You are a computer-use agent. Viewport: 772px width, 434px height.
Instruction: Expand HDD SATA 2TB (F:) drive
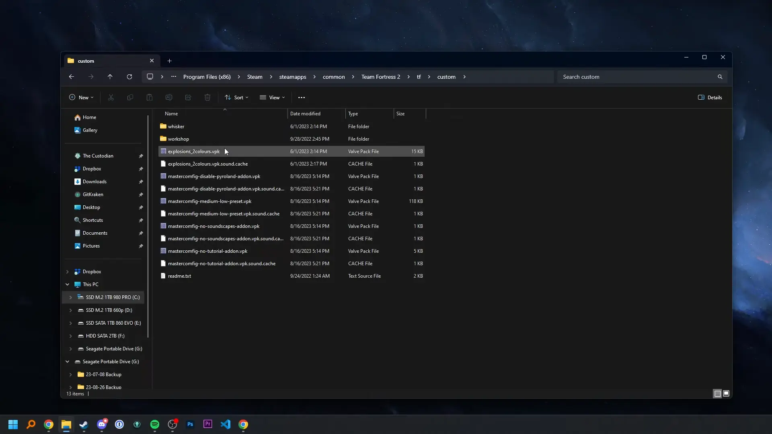(71, 336)
